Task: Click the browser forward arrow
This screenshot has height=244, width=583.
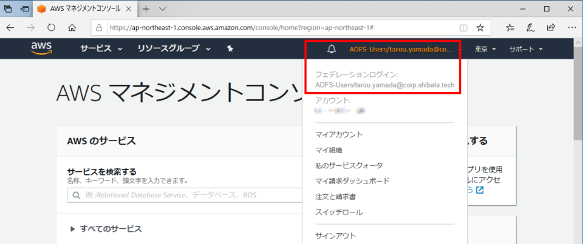Action: click(x=31, y=27)
